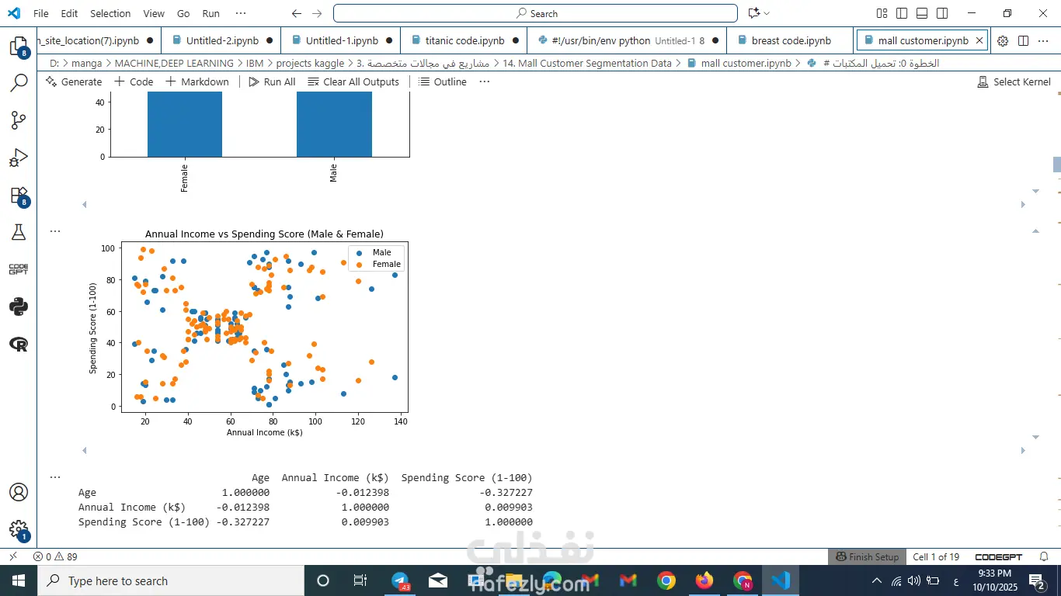The height and width of the screenshot is (596, 1061).
Task: Show errors and warnings count panel
Action: point(55,556)
